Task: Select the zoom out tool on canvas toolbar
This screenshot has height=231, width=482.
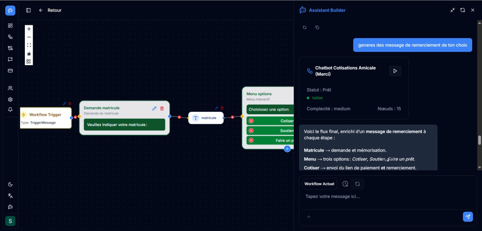Action: (29, 37)
